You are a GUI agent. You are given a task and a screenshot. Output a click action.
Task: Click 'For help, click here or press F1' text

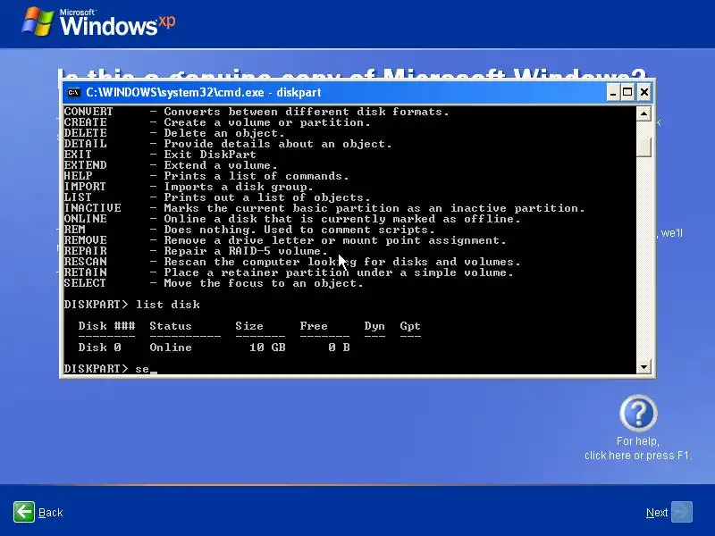coord(638,448)
